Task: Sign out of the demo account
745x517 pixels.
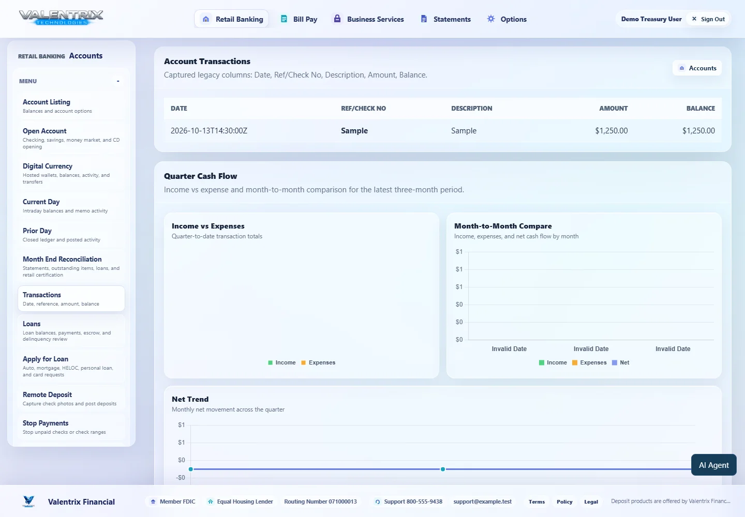Action: tap(708, 19)
